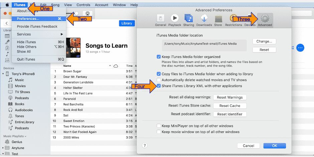Choose Preferences... from iTunes menu
This screenshot has width=314, height=157.
click(x=39, y=19)
